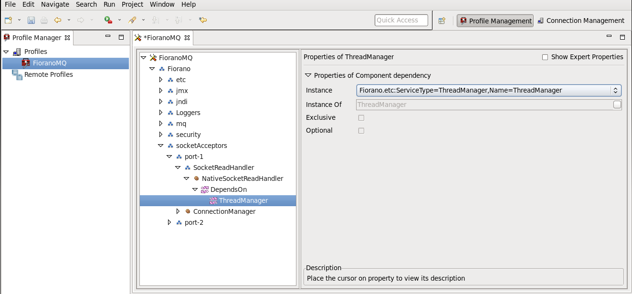Collapse the Fiorano tree node
Image resolution: width=632 pixels, height=294 pixels.
coord(152,69)
